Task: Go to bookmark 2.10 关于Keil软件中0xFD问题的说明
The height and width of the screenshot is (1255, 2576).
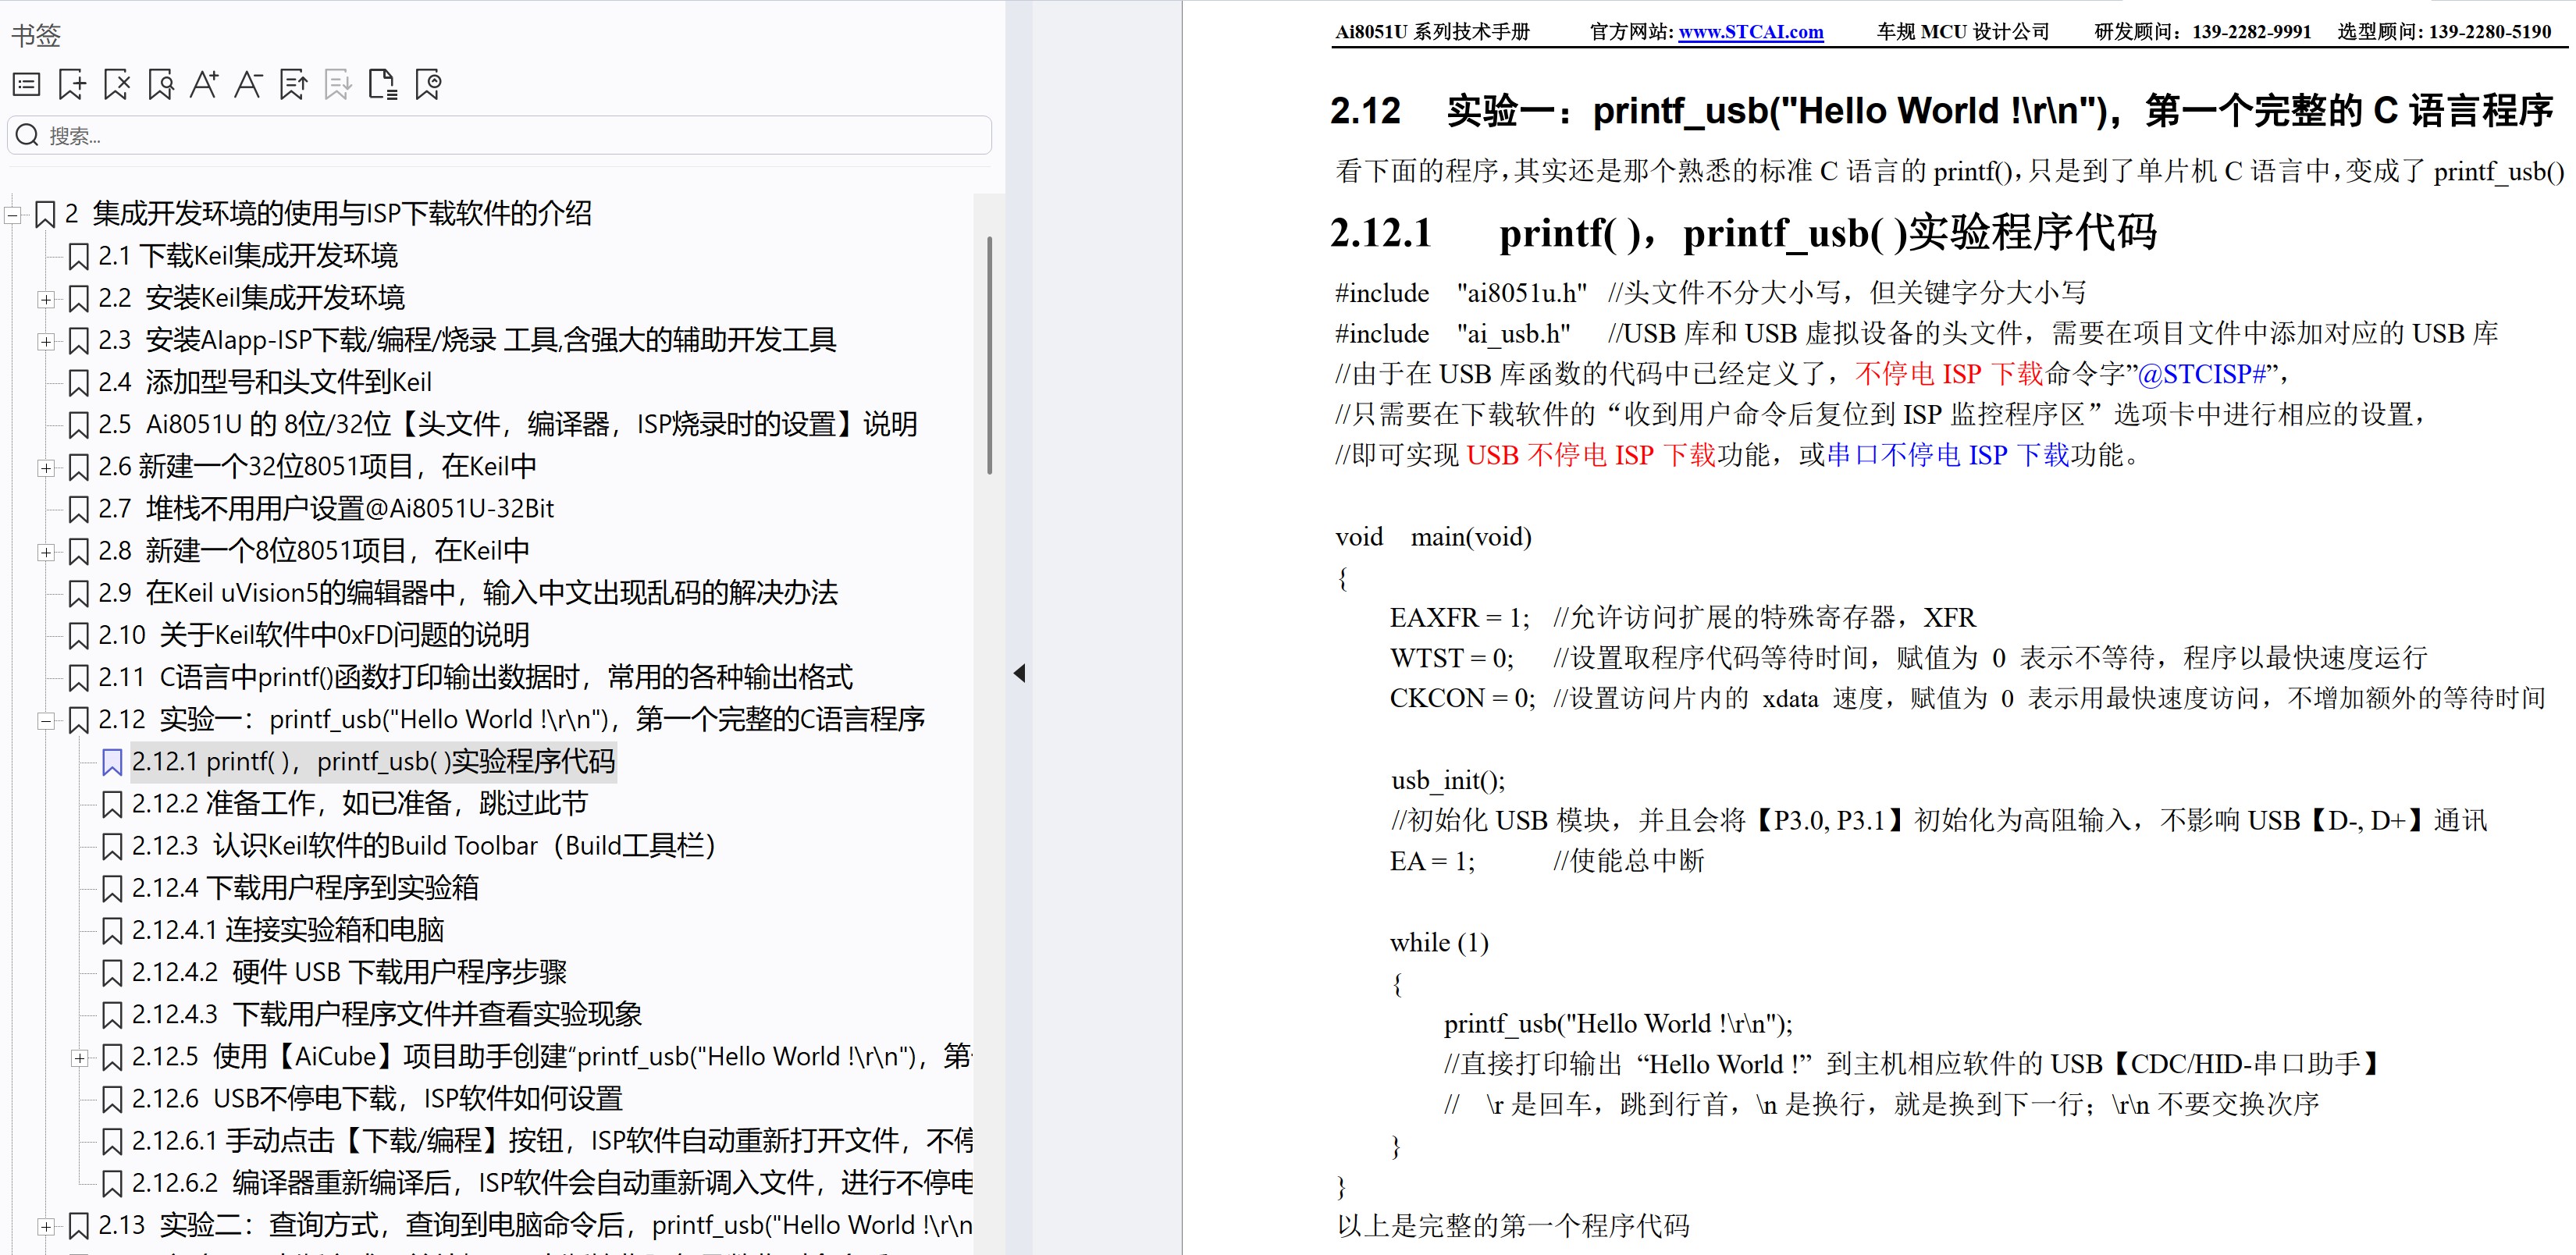Action: [x=314, y=636]
